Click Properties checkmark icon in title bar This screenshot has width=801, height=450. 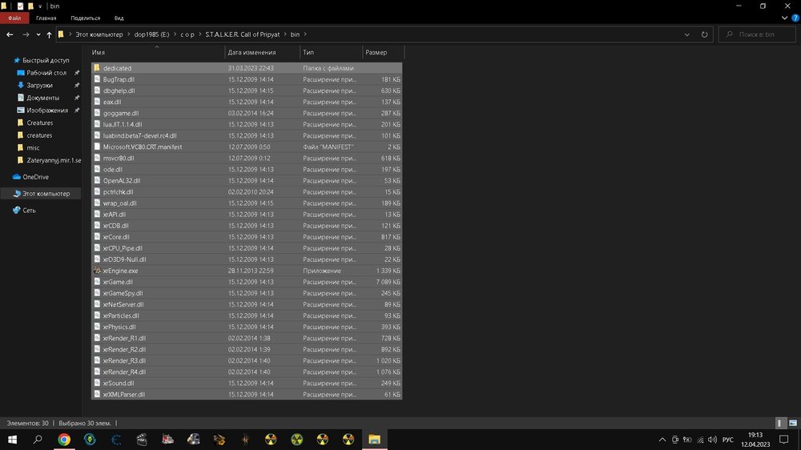(x=20, y=6)
